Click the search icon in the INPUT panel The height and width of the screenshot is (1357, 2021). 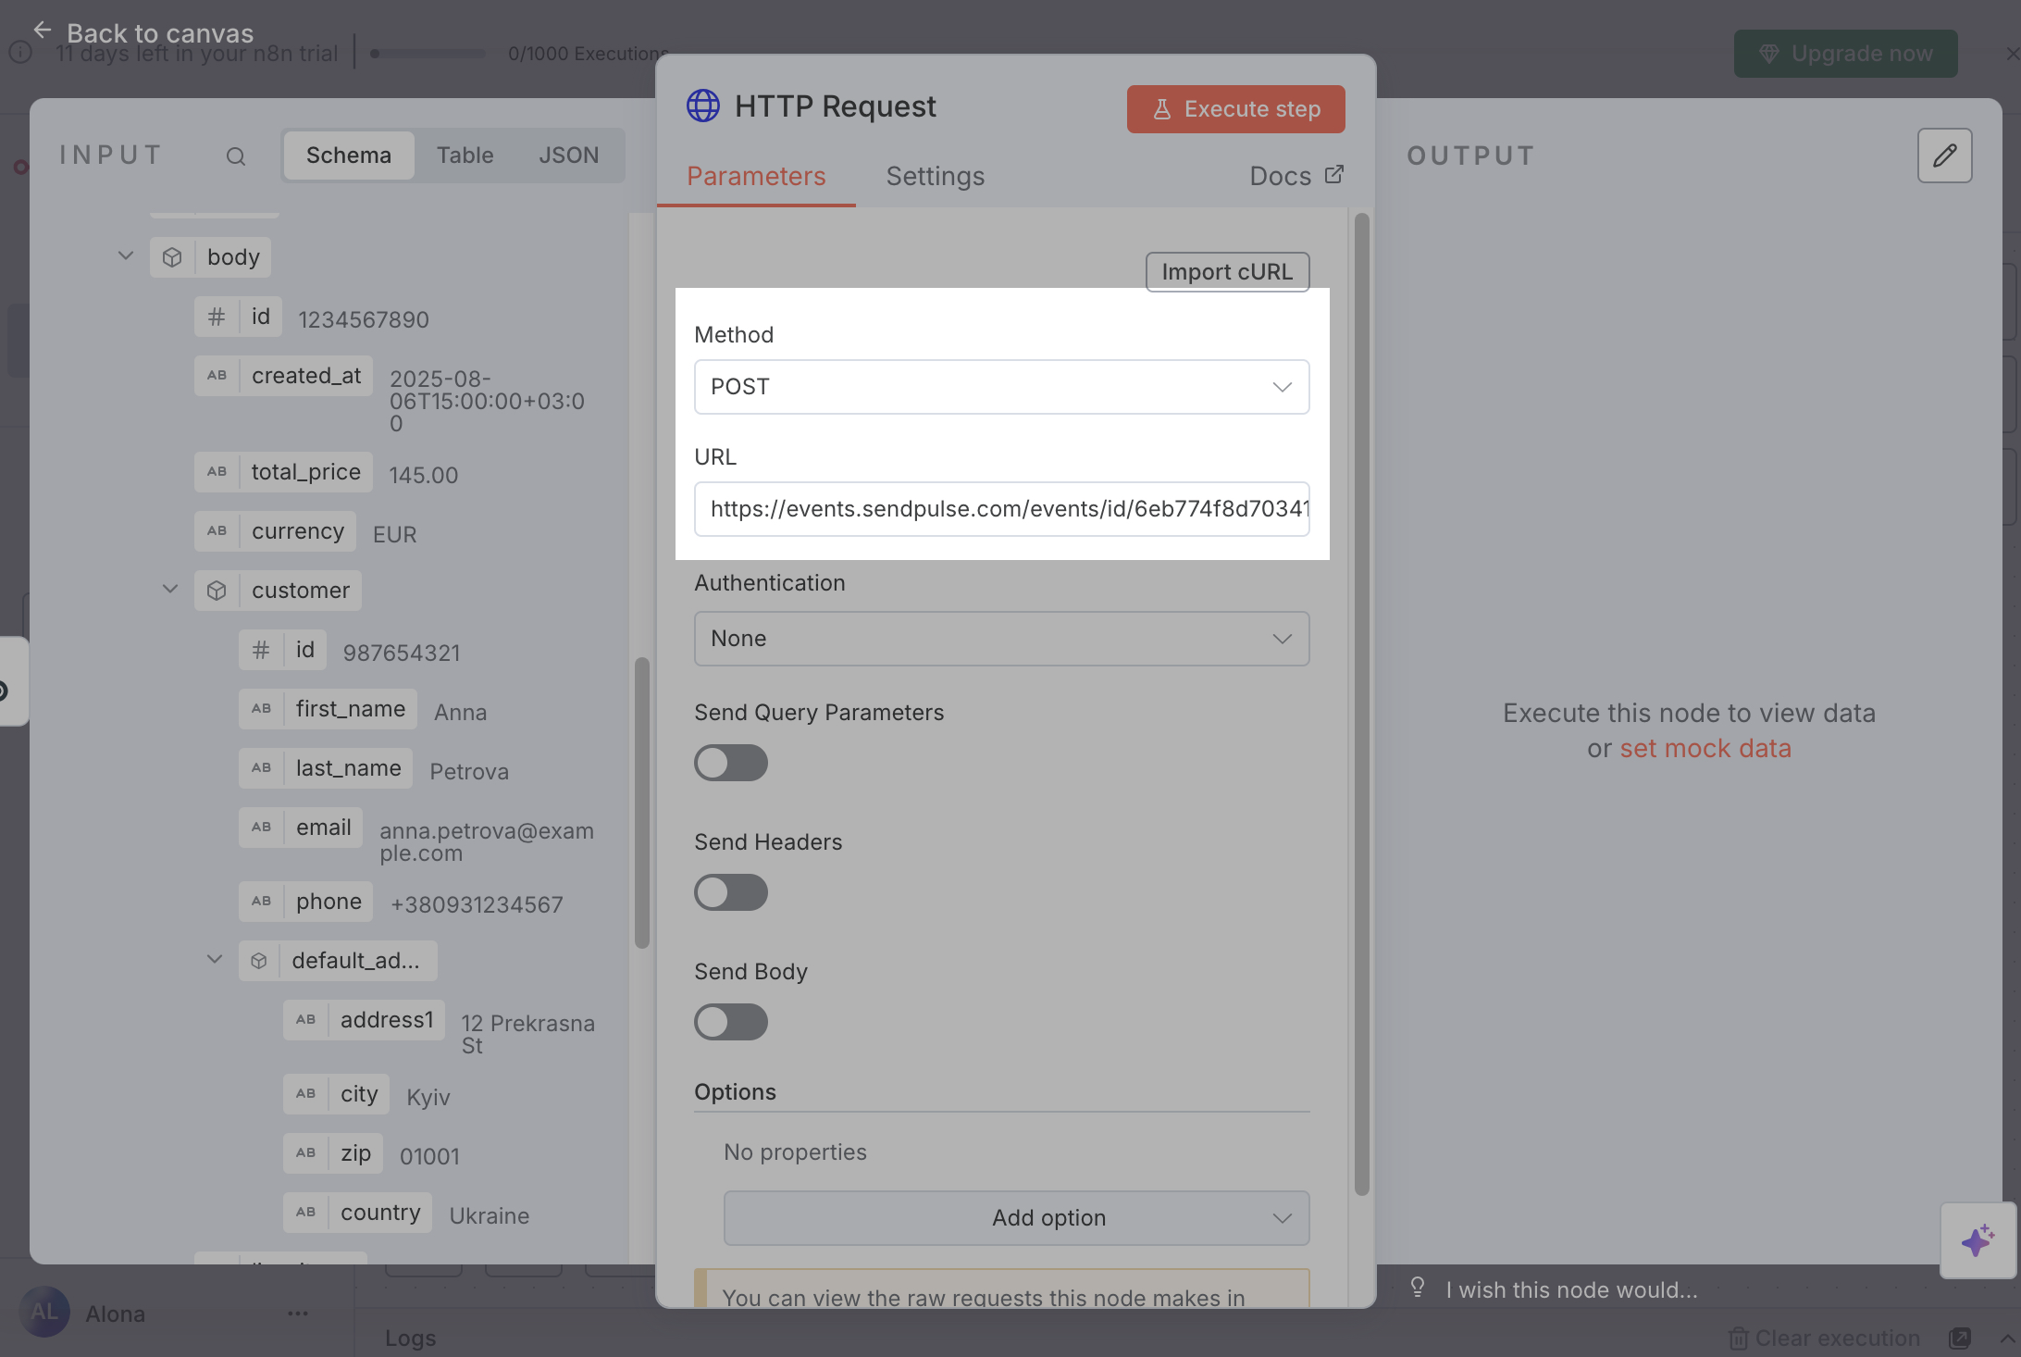pos(236,156)
